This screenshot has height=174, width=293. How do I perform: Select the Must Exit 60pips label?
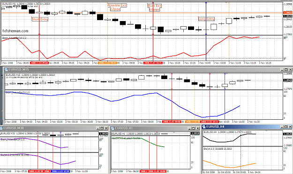[x=155, y=7]
